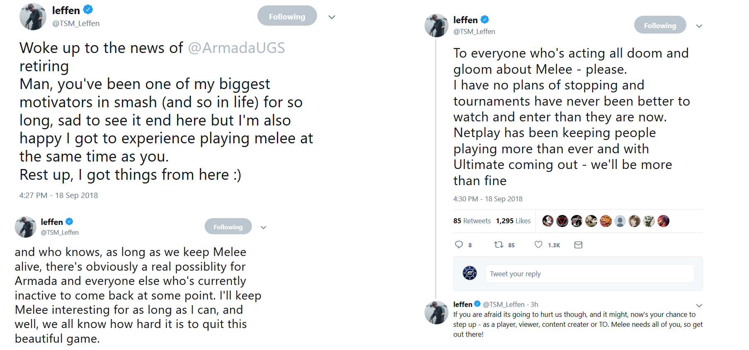Viewport: 749px width, 350px height.
Task: Open the @ArmadaUGS profile link
Action: pos(237,47)
